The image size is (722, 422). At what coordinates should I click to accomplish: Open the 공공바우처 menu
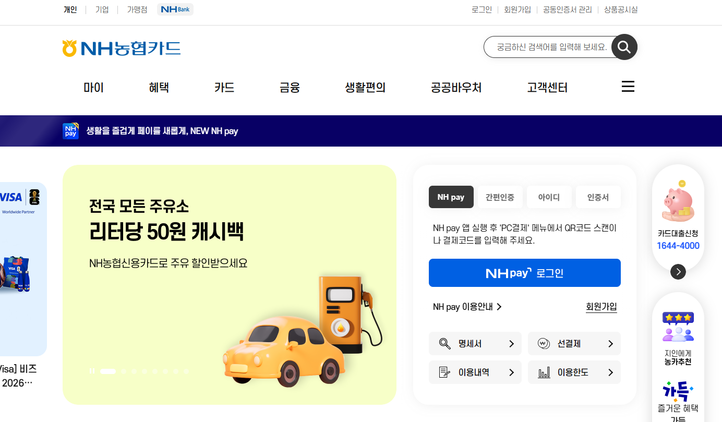pos(456,88)
